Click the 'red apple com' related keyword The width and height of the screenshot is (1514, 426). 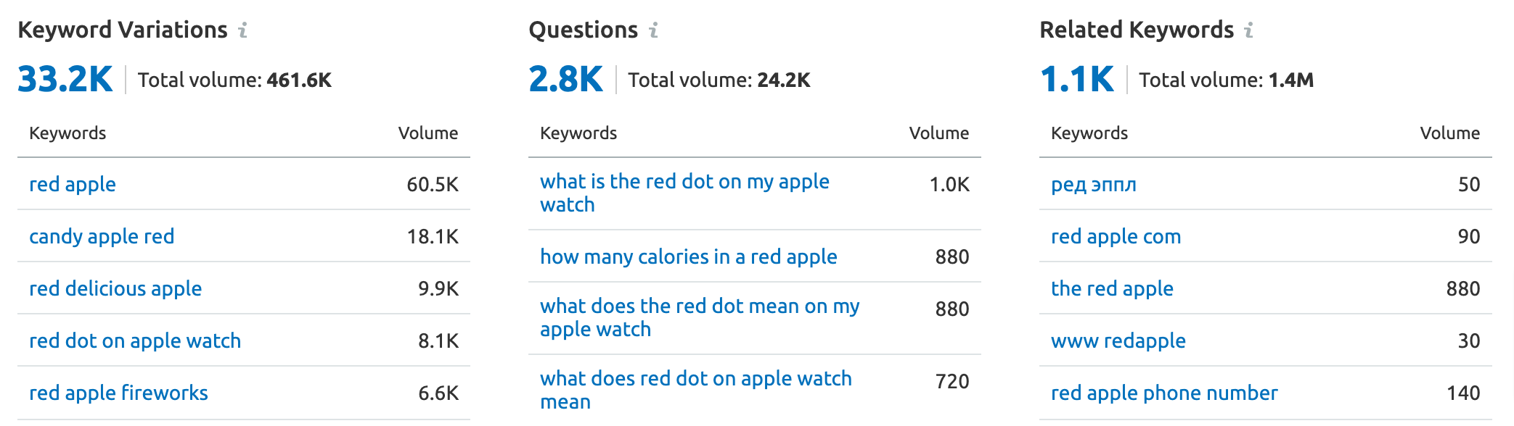(1116, 236)
